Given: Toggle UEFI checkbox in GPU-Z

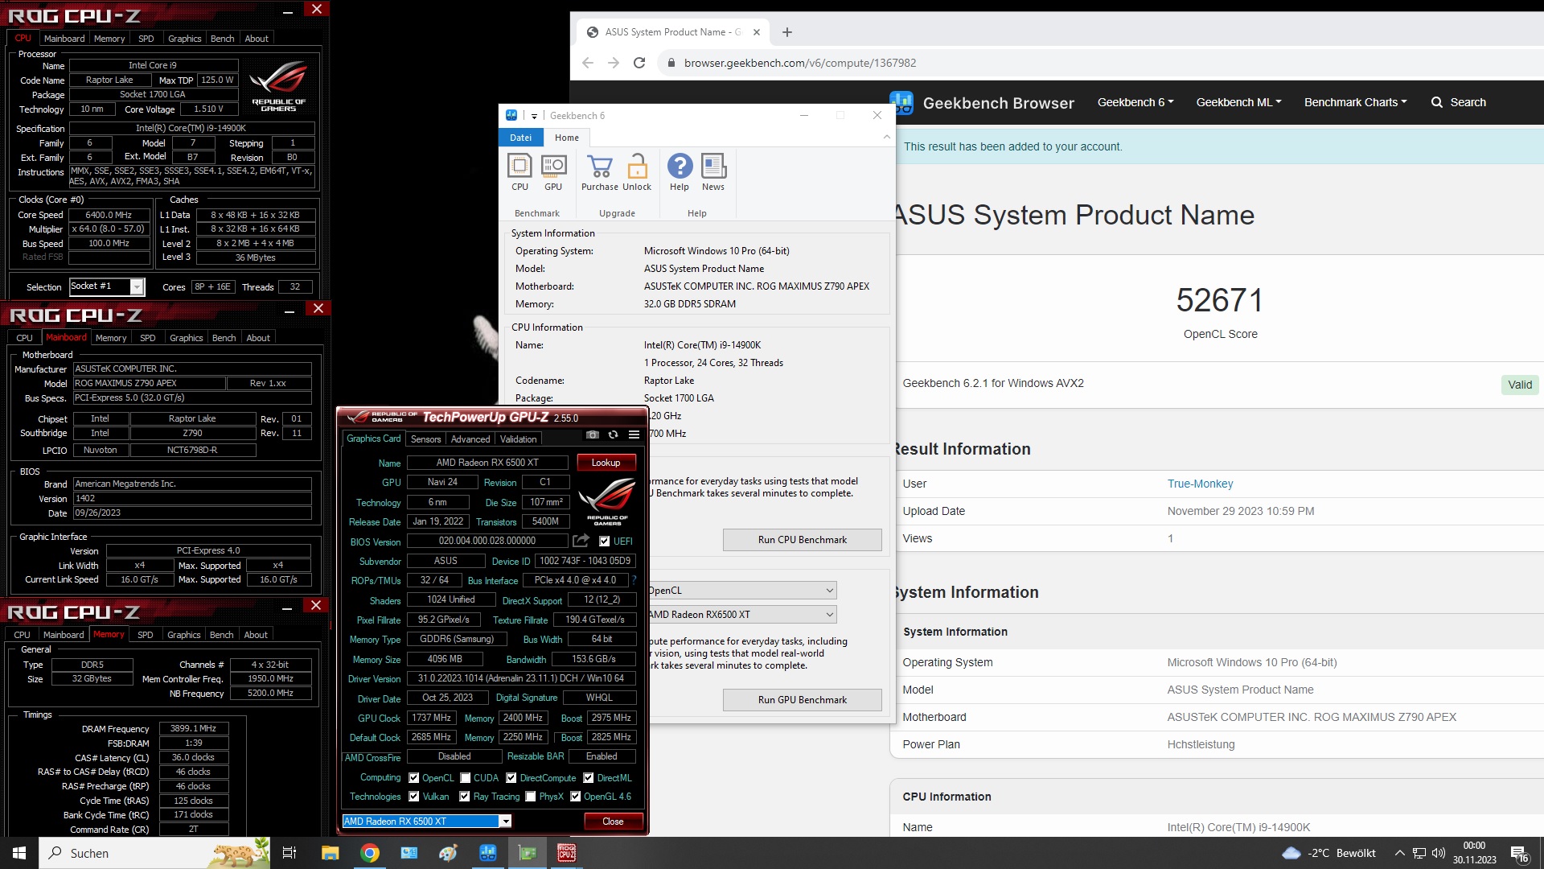Looking at the screenshot, I should coord(604,542).
